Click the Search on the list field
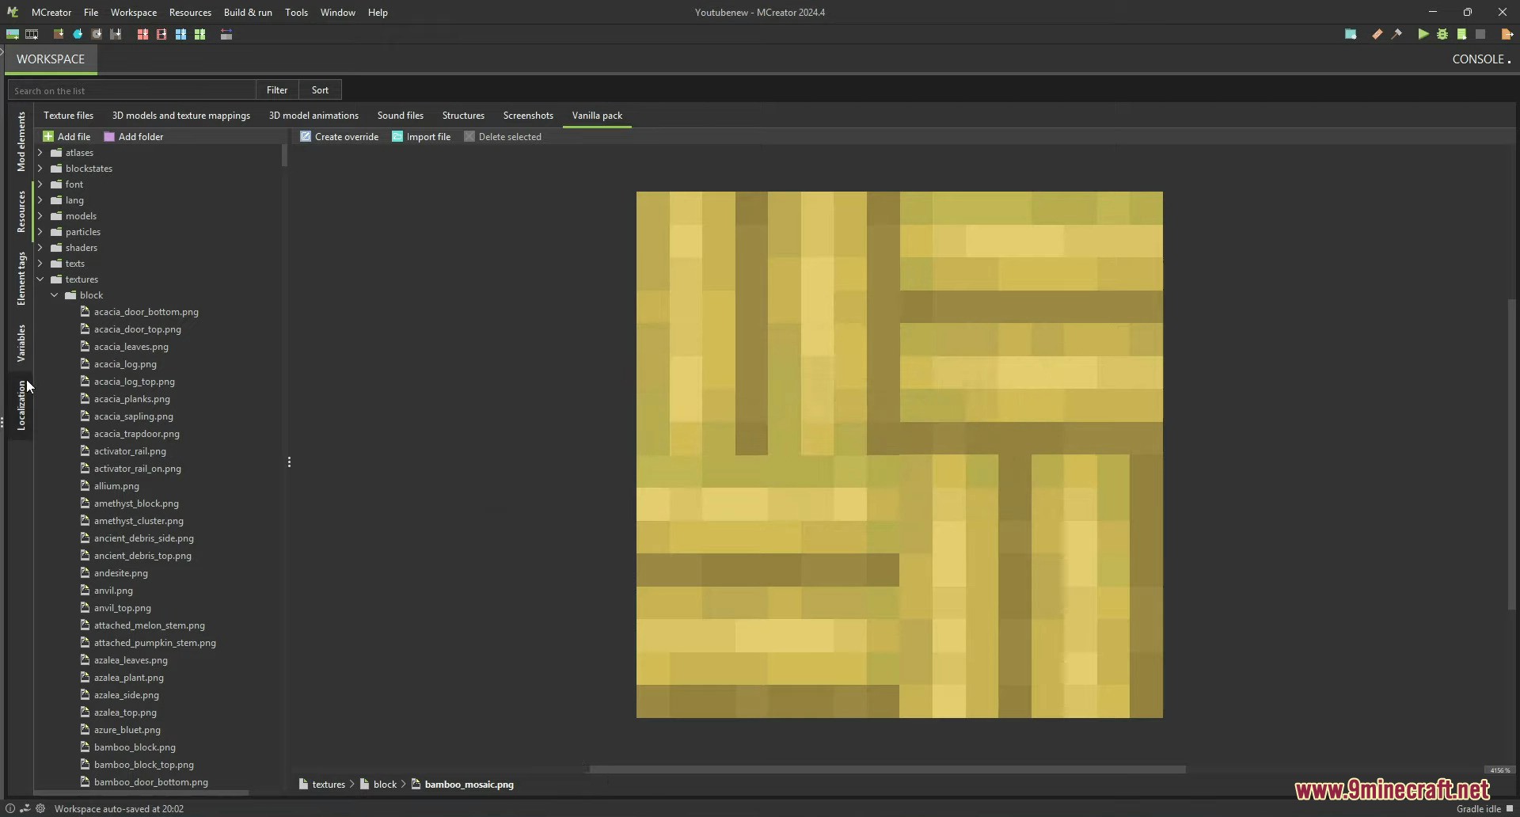This screenshot has height=817, width=1520. (131, 90)
